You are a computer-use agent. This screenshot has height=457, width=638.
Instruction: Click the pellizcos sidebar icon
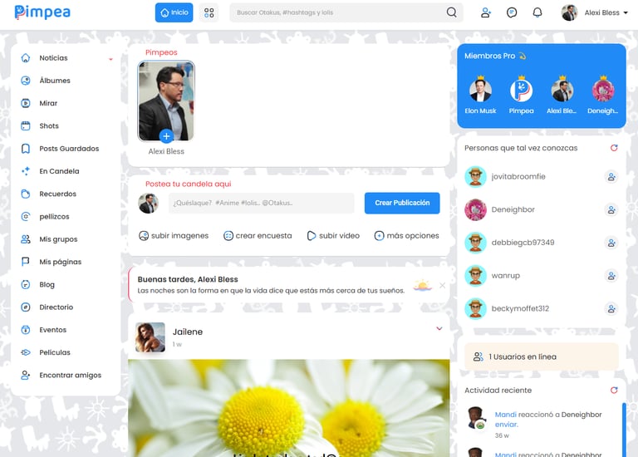coord(25,217)
